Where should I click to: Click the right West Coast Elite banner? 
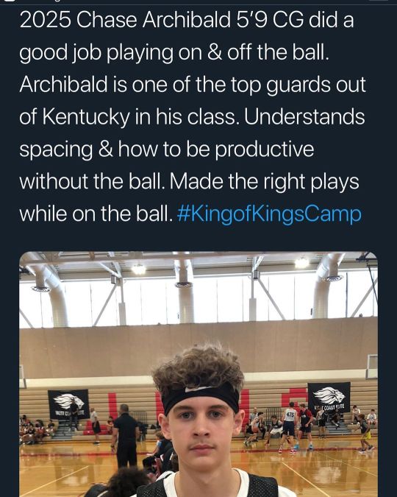pos(329,398)
